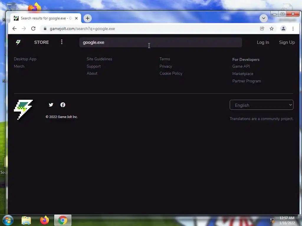Reload the page
This screenshot has width=302, height=226.
33,29
